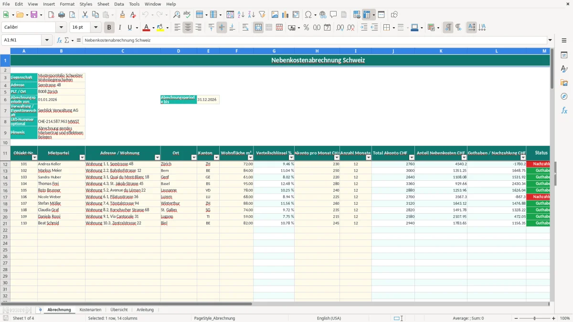This screenshot has width=573, height=322.
Task: Expand the formula bar
Action: 550,40
